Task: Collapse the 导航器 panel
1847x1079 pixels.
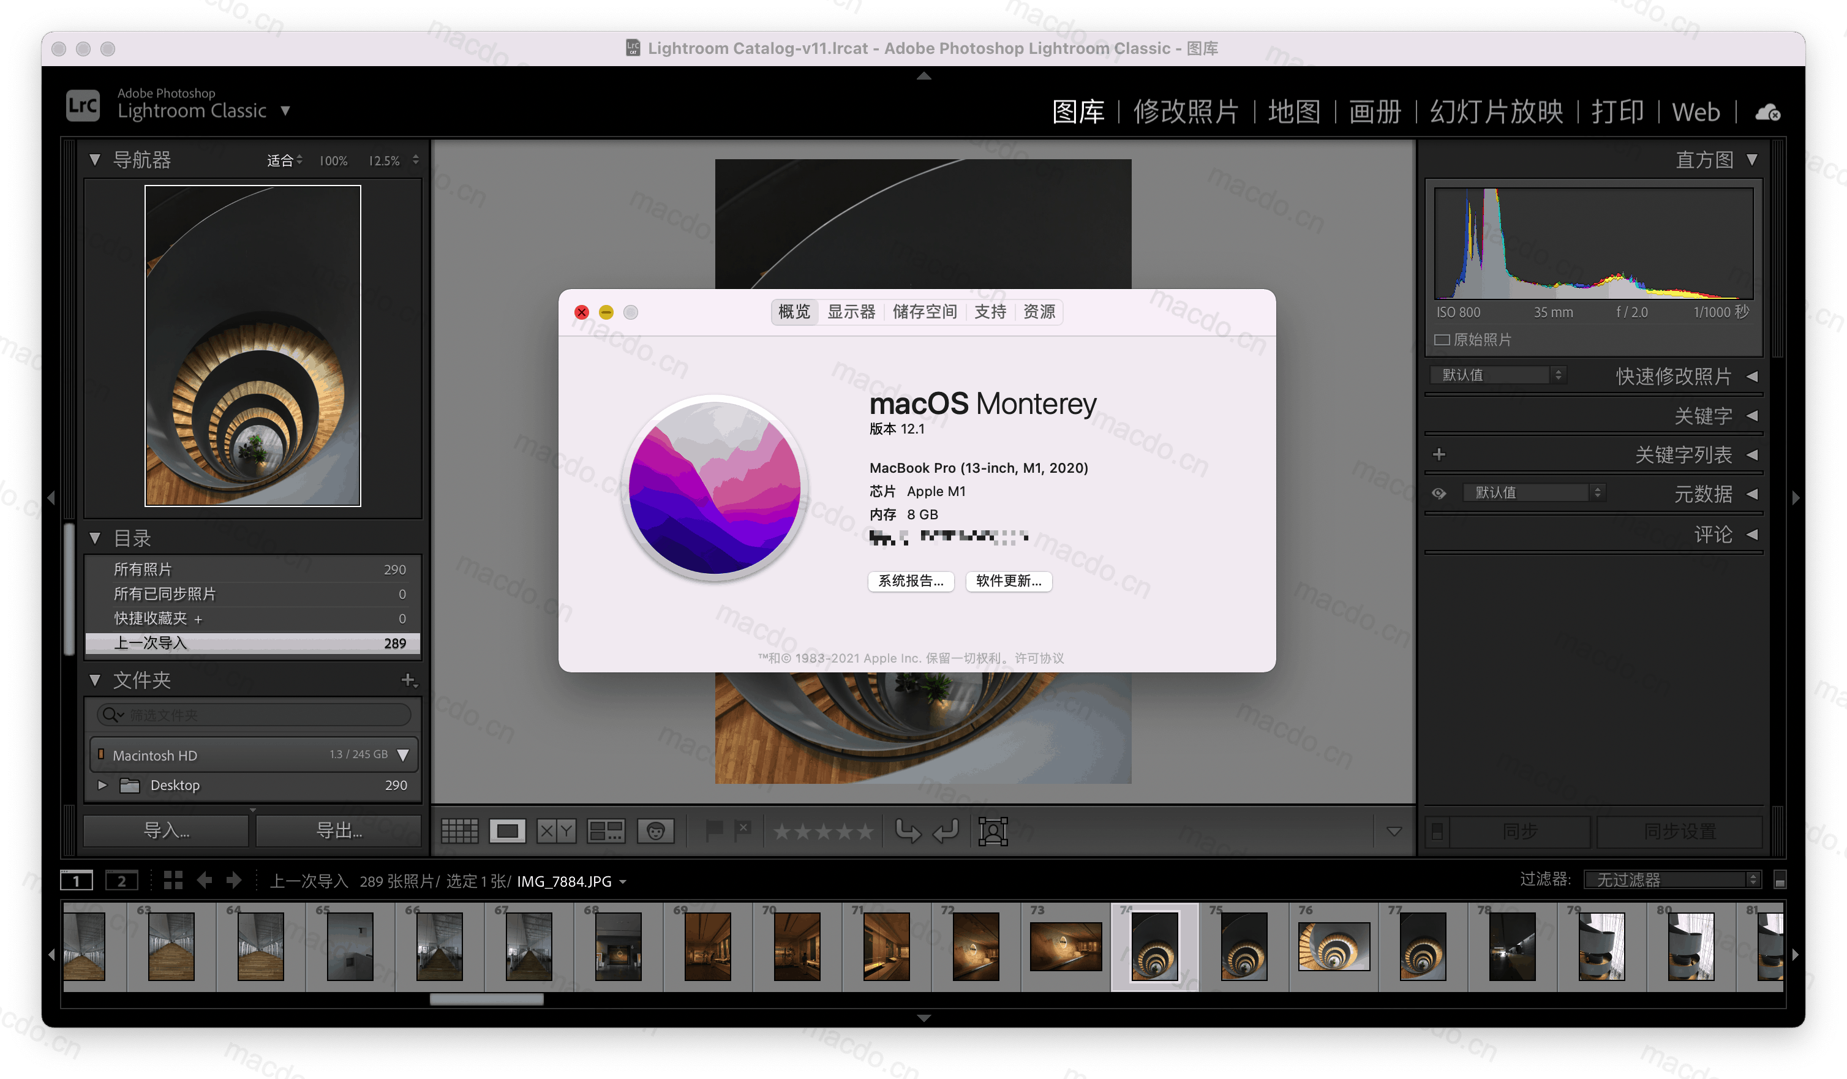Action: point(94,160)
